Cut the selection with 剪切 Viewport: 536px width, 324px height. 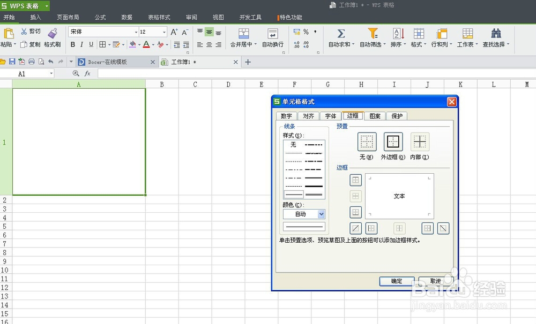pyautogui.click(x=31, y=32)
